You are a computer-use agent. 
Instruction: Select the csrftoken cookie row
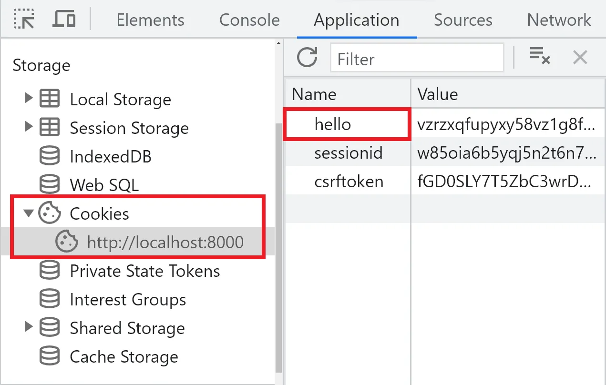(349, 182)
